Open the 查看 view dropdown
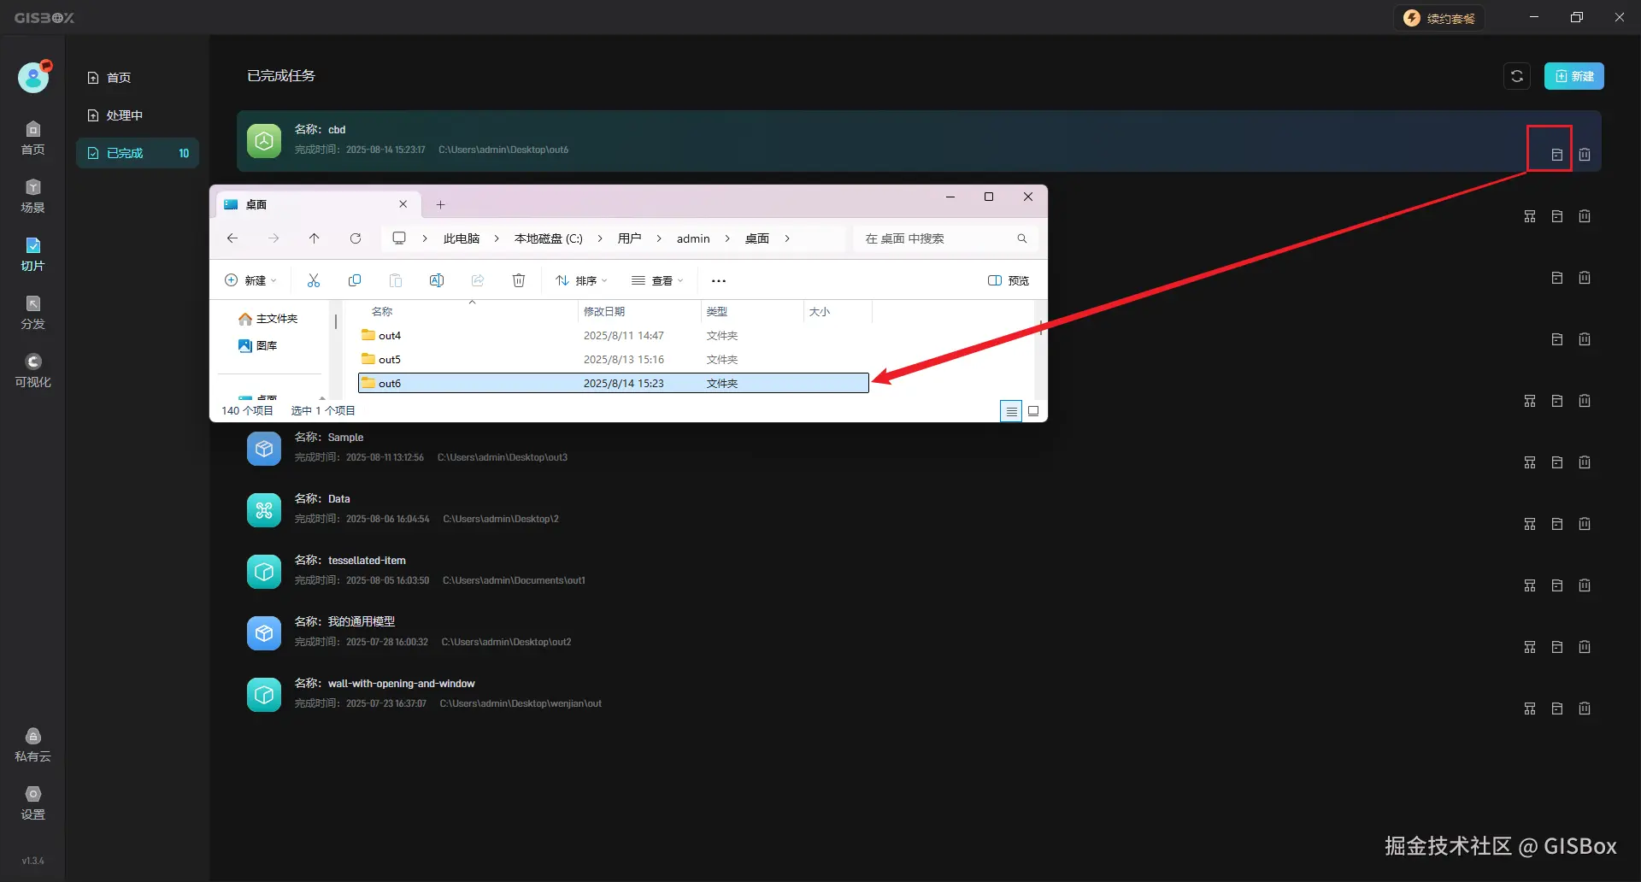Viewport: 1641px width, 882px height. point(657,280)
